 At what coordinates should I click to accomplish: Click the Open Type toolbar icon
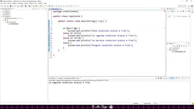click(40, 6)
